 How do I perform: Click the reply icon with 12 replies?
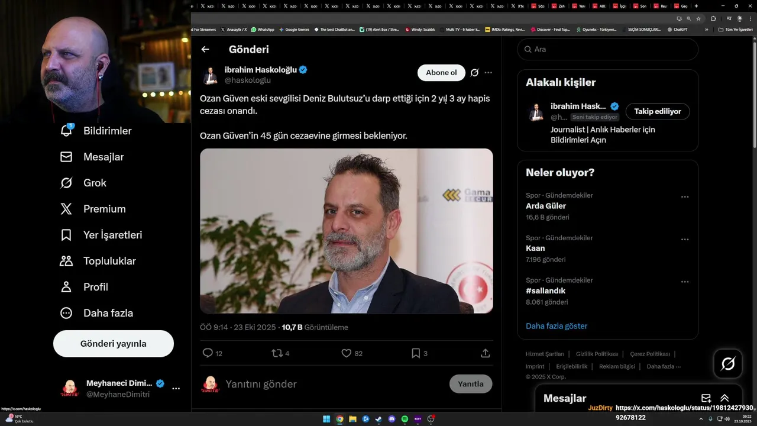pyautogui.click(x=208, y=353)
